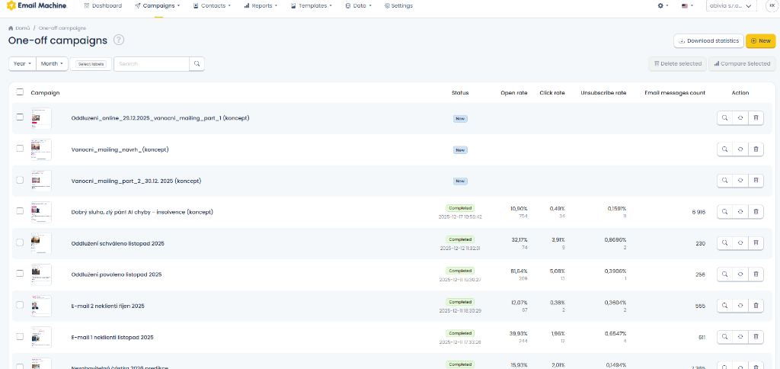This screenshot has height=369, width=780.
Task: Select checkbox for Oddlužení povoleno listopad 2025
Action: click(20, 274)
